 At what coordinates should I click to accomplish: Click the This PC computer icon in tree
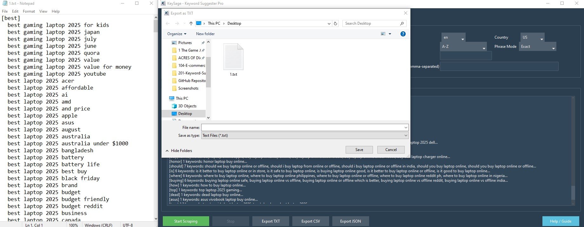click(172, 98)
